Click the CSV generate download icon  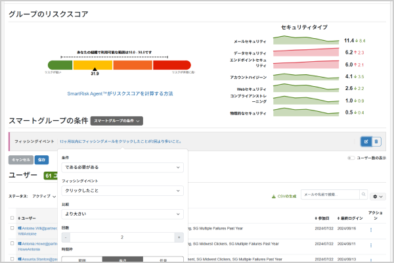click(x=274, y=196)
